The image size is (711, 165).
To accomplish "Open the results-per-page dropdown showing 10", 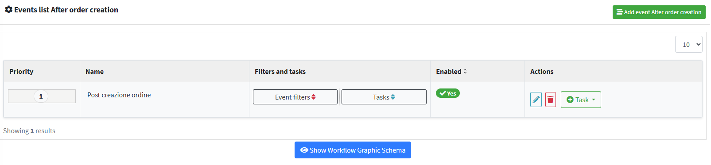I will point(689,44).
